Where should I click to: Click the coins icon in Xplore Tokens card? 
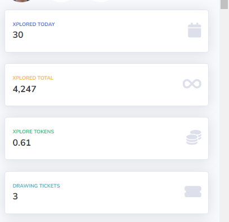coord(193,137)
